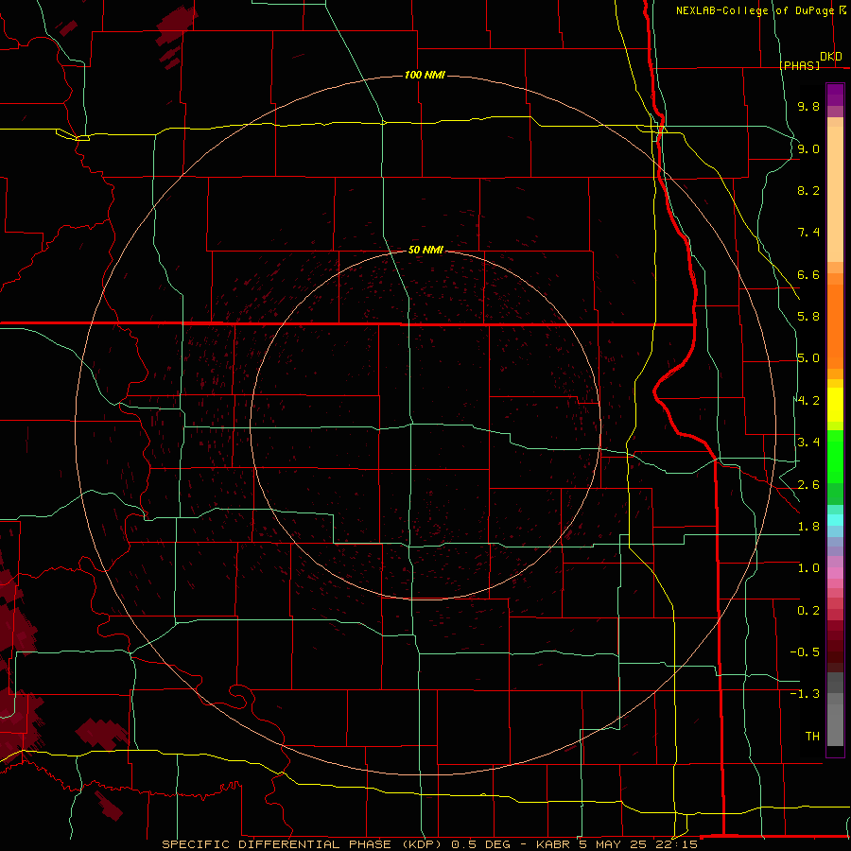Click the 2.6 scale value
851x851 pixels.
[x=808, y=485]
